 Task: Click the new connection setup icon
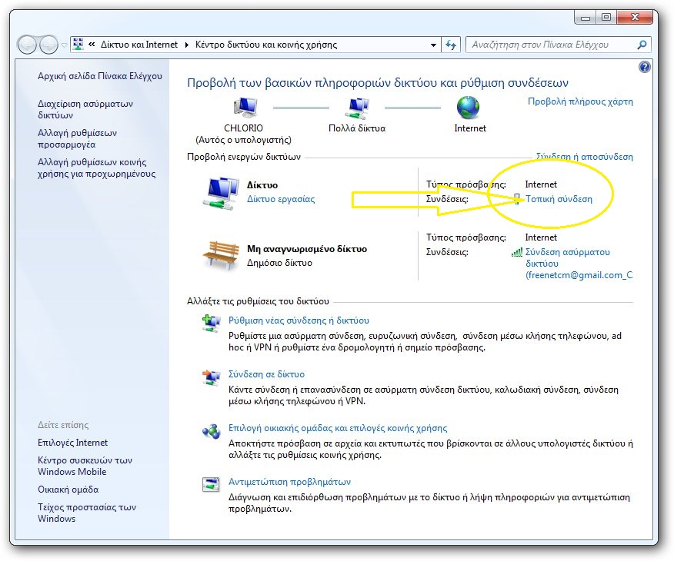pos(211,323)
